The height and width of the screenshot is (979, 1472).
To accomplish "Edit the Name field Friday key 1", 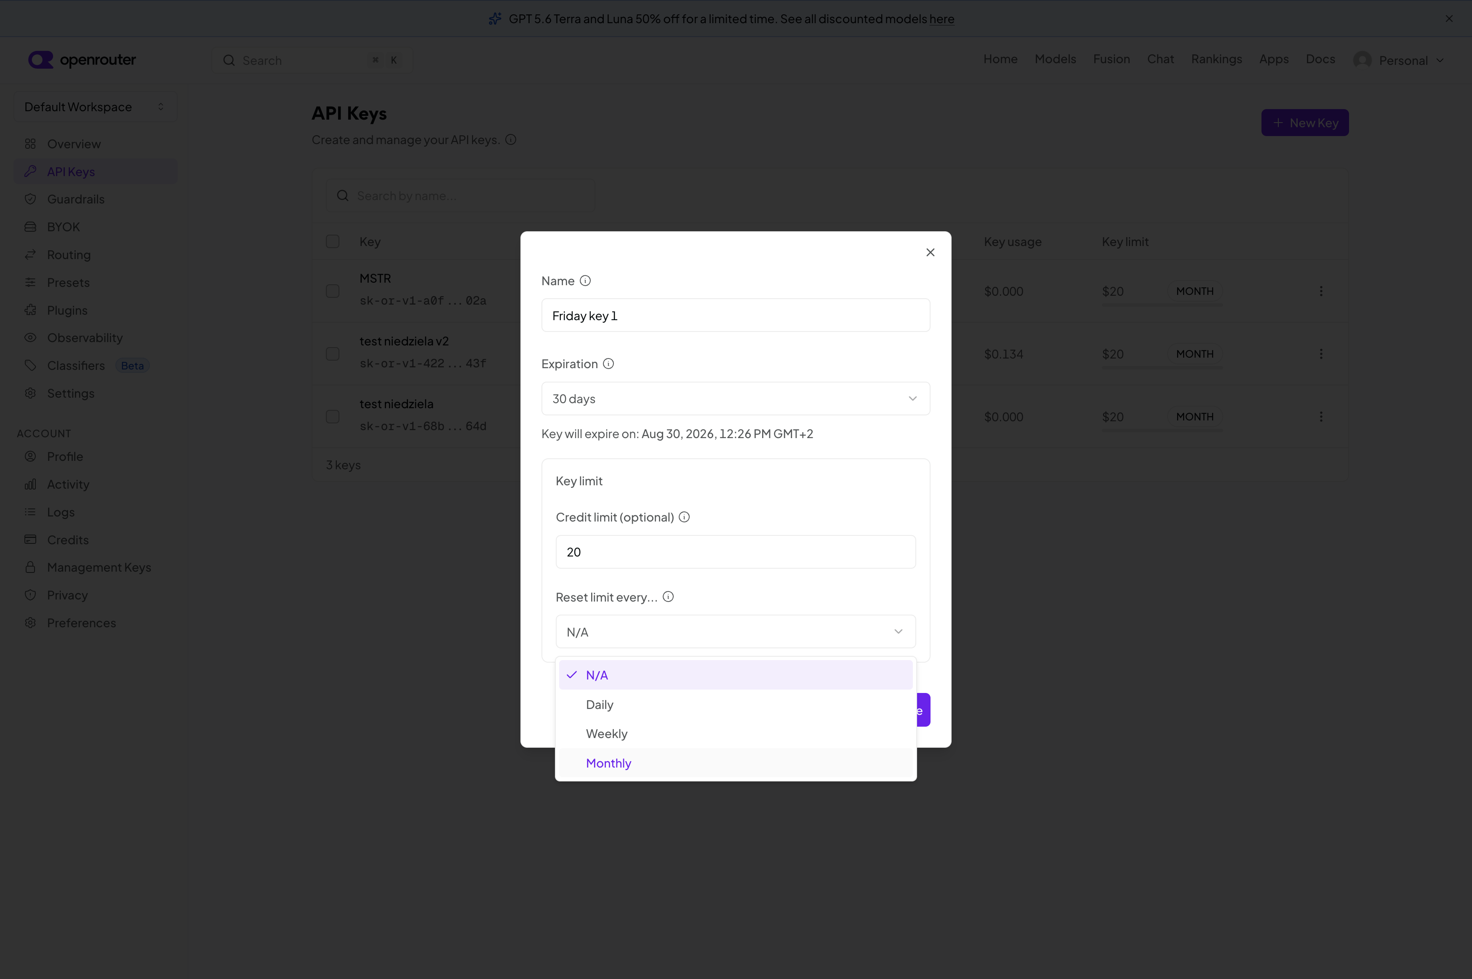I will [735, 315].
